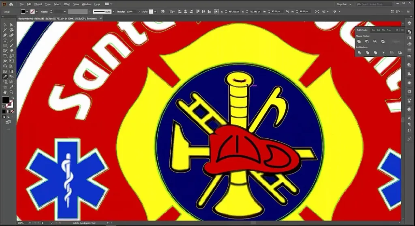
Task: Open the zoom level dropdown in status bar
Action: coord(30,223)
